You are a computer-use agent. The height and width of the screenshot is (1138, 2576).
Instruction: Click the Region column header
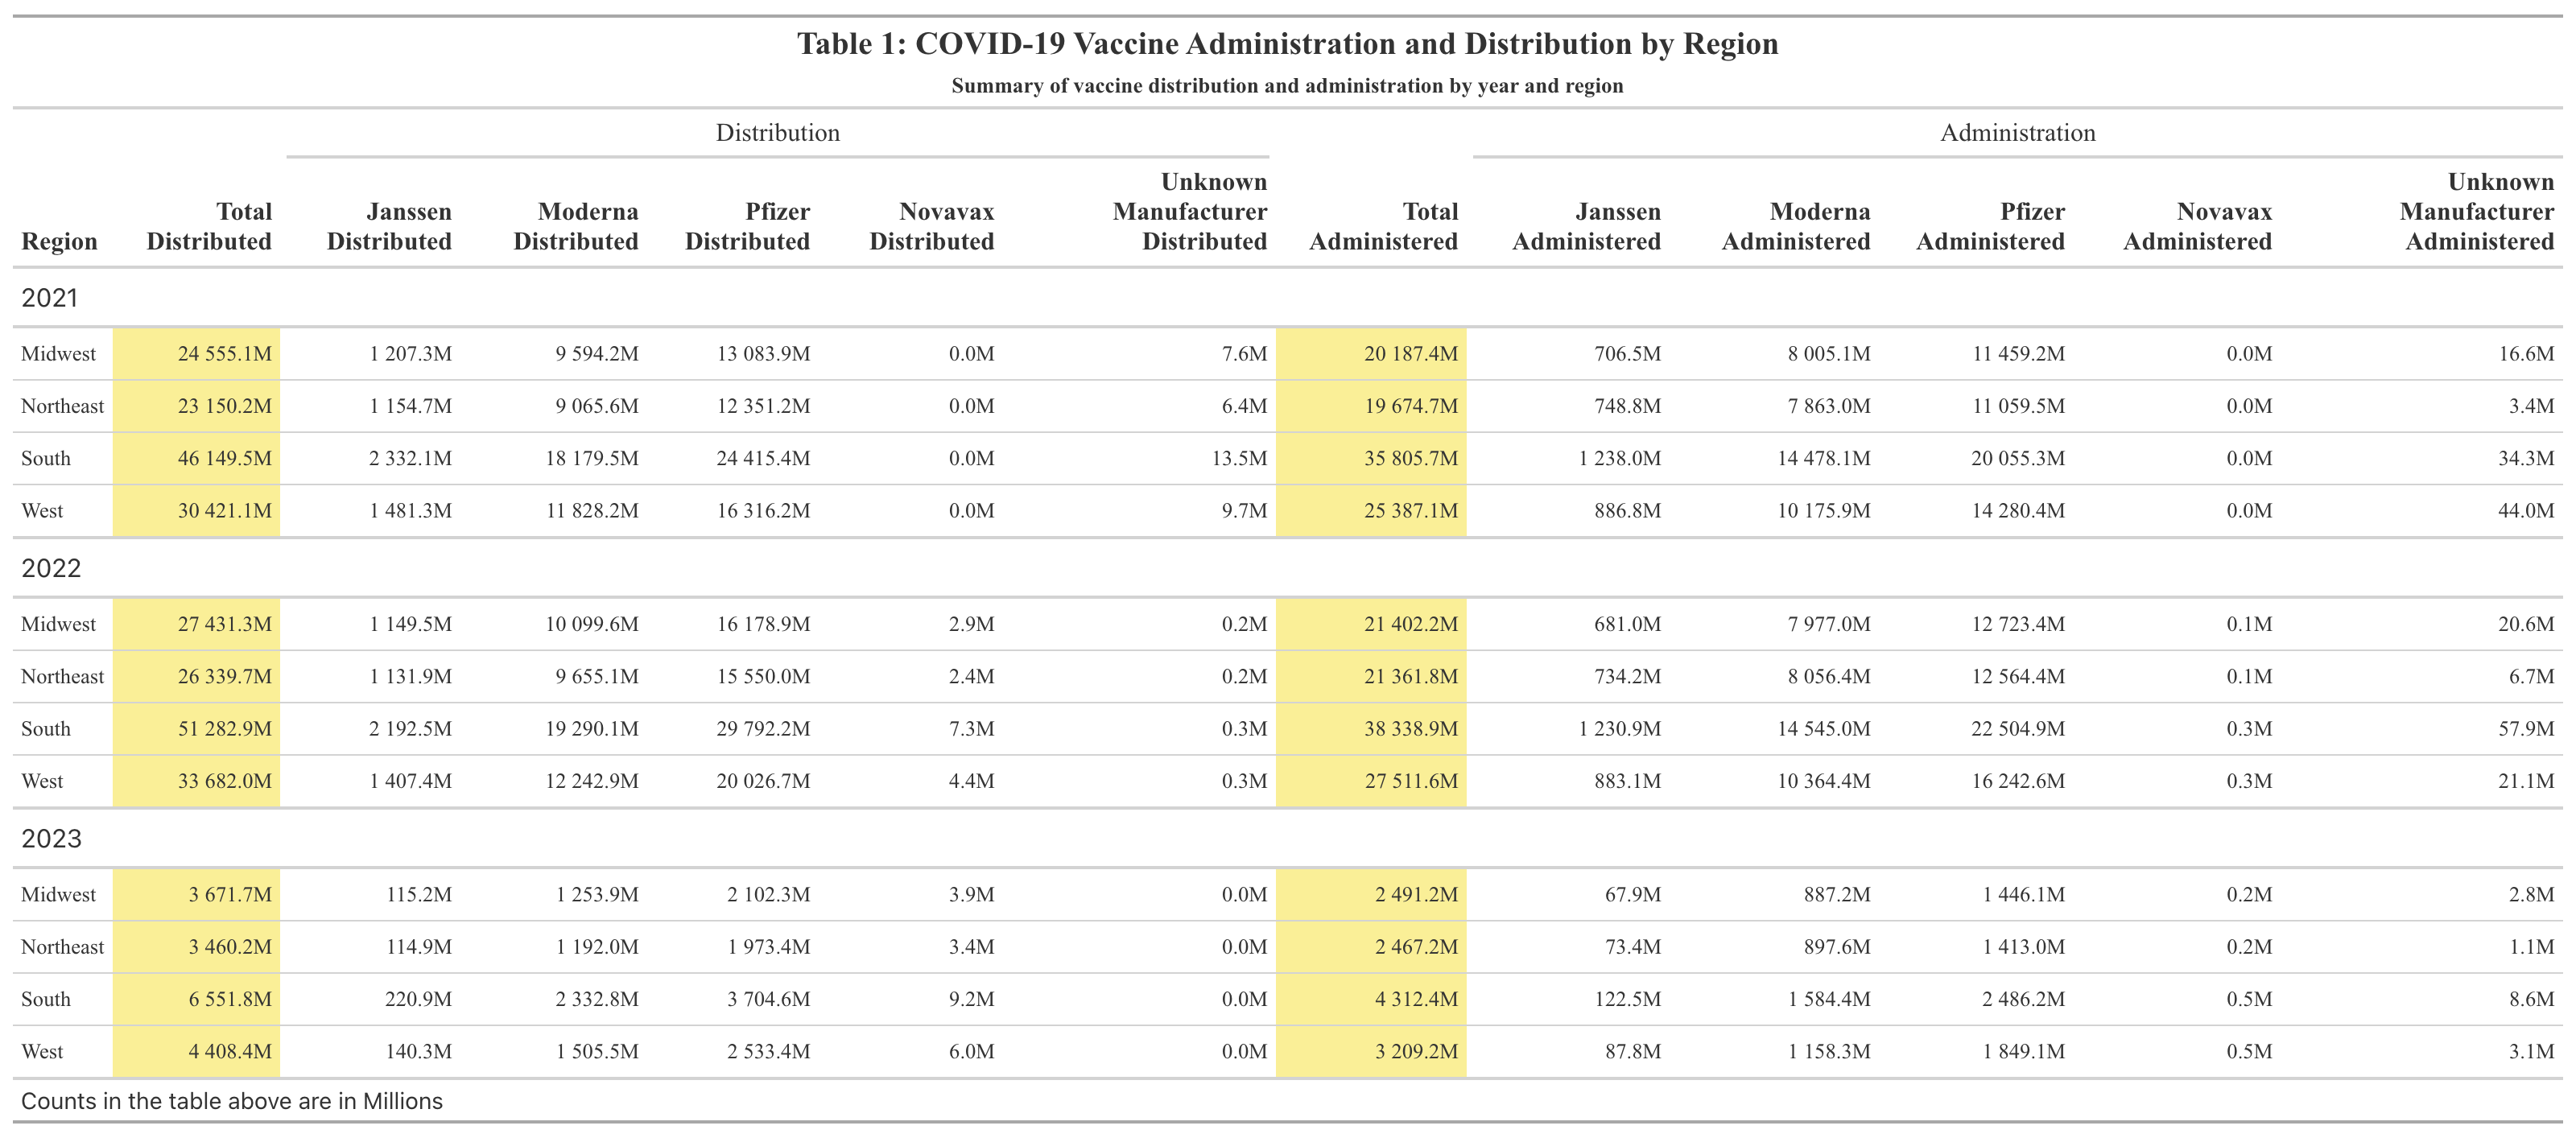pyautogui.click(x=59, y=241)
